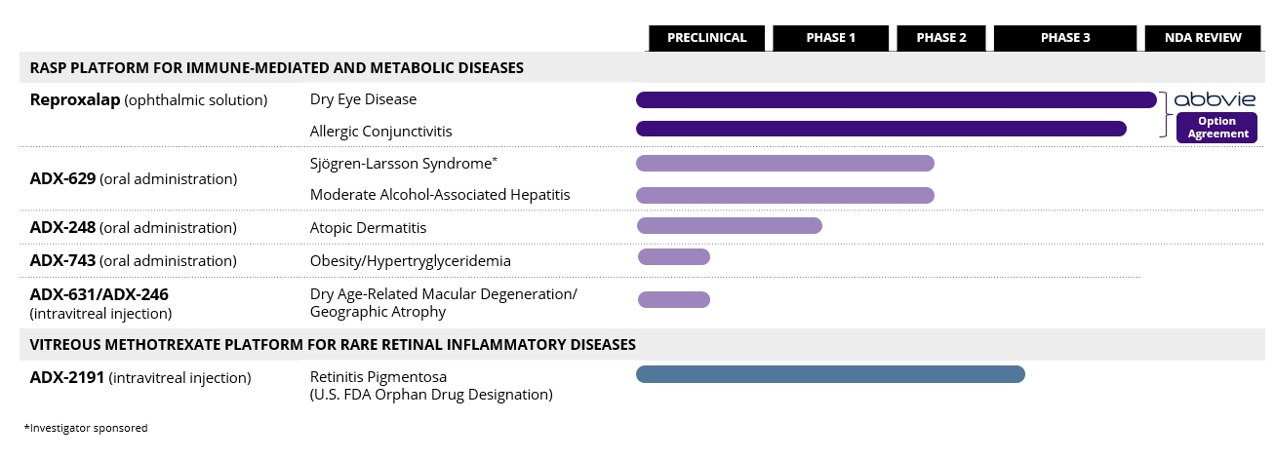Click the ADX-743 drug name
Viewport: 1275px width, 459px height.
click(62, 260)
